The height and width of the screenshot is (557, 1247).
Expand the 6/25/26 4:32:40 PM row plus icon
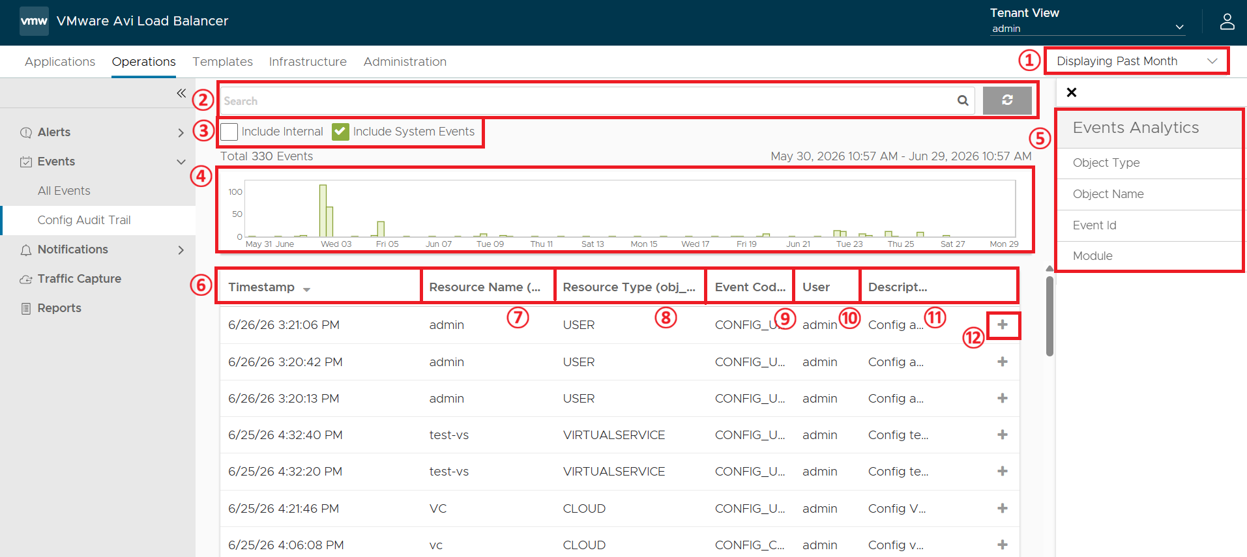tap(1003, 435)
